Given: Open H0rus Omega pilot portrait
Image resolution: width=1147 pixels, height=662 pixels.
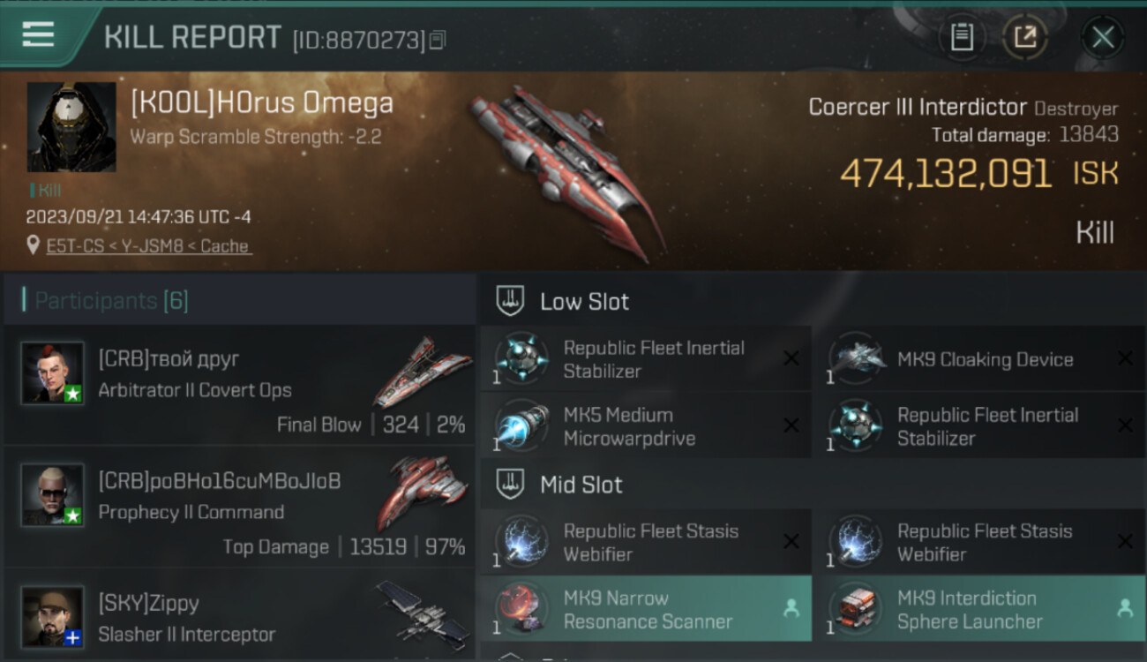Looking at the screenshot, I should 71,127.
